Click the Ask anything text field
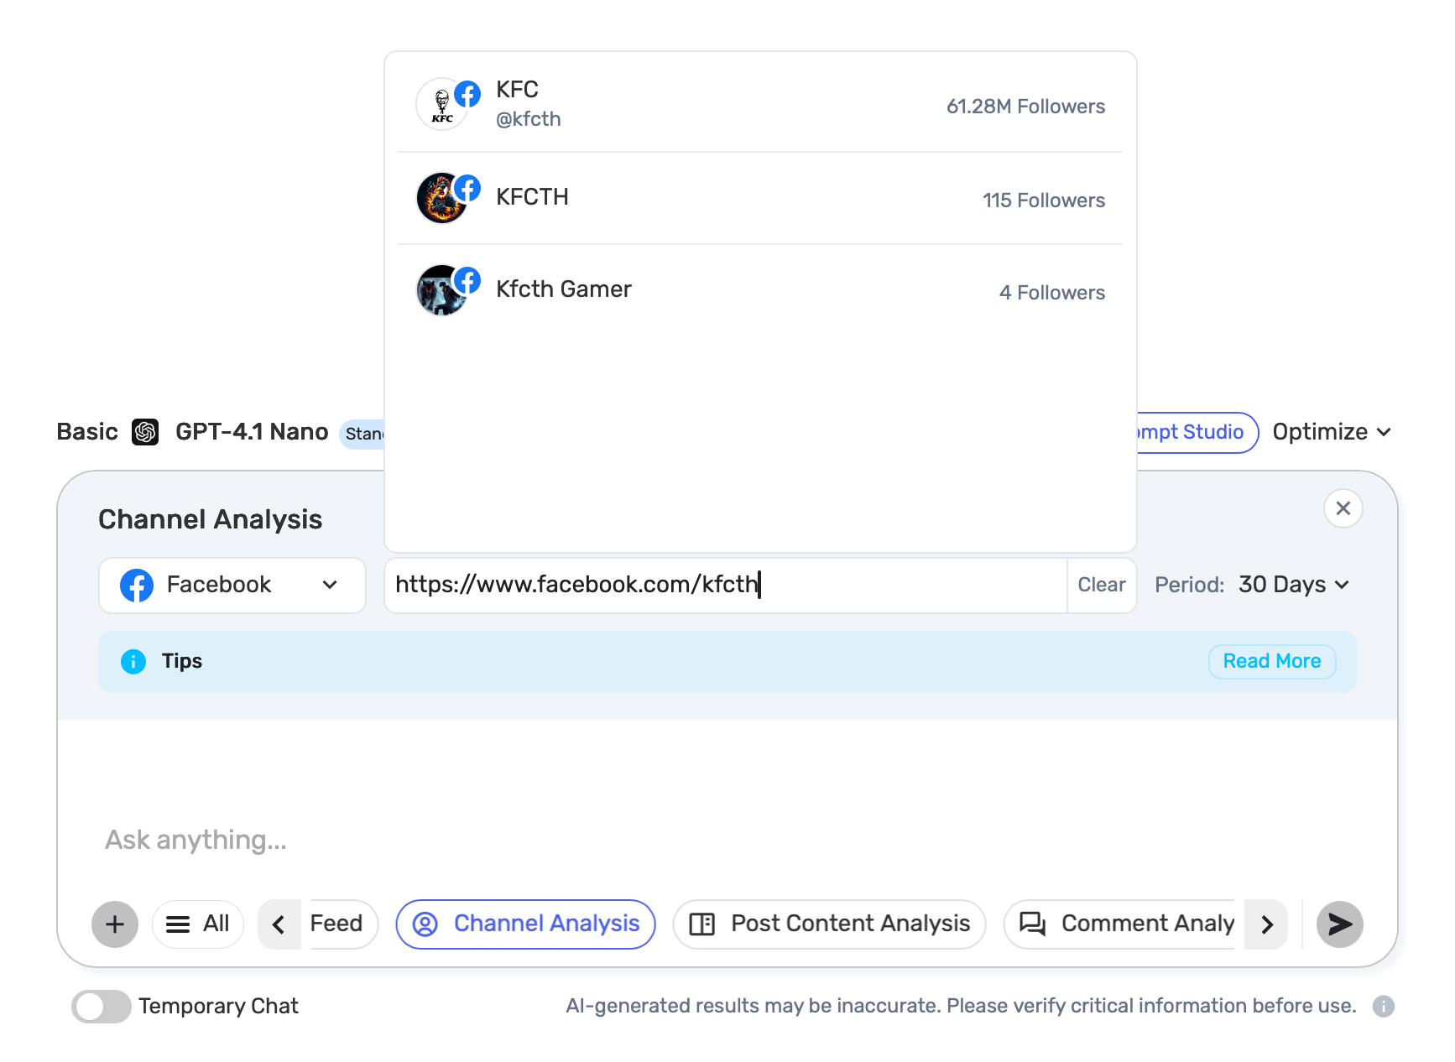The width and height of the screenshot is (1455, 1062). point(671,840)
